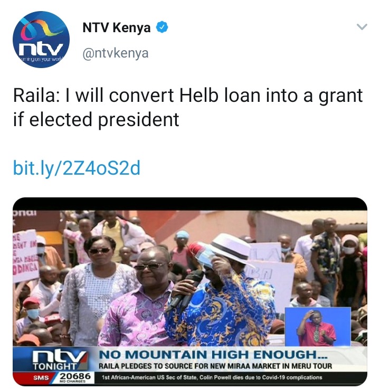Viewport: 380px width, 390px height.
Task: Visit the @ntvkenya handle
Action: click(116, 53)
